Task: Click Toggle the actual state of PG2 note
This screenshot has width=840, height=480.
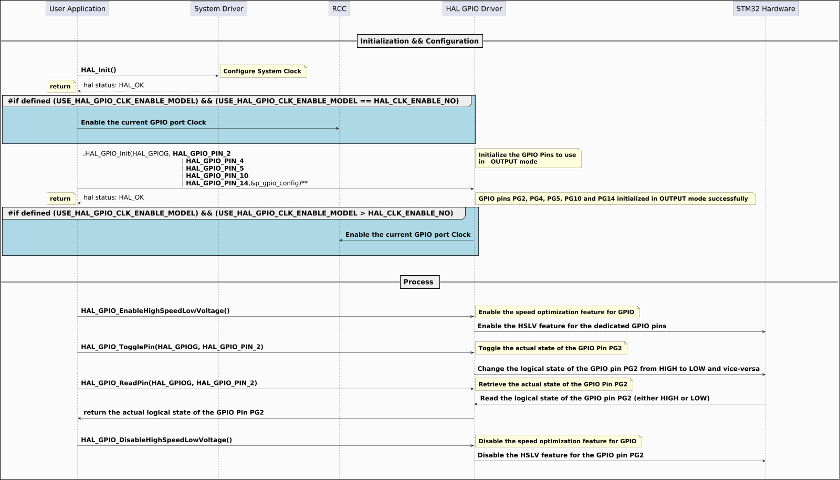Action: click(551, 348)
